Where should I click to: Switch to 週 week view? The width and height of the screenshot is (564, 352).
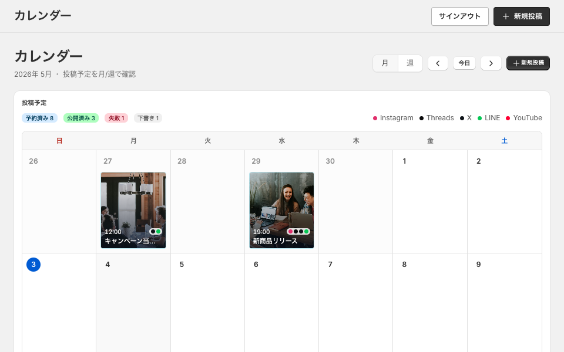pyautogui.click(x=410, y=63)
